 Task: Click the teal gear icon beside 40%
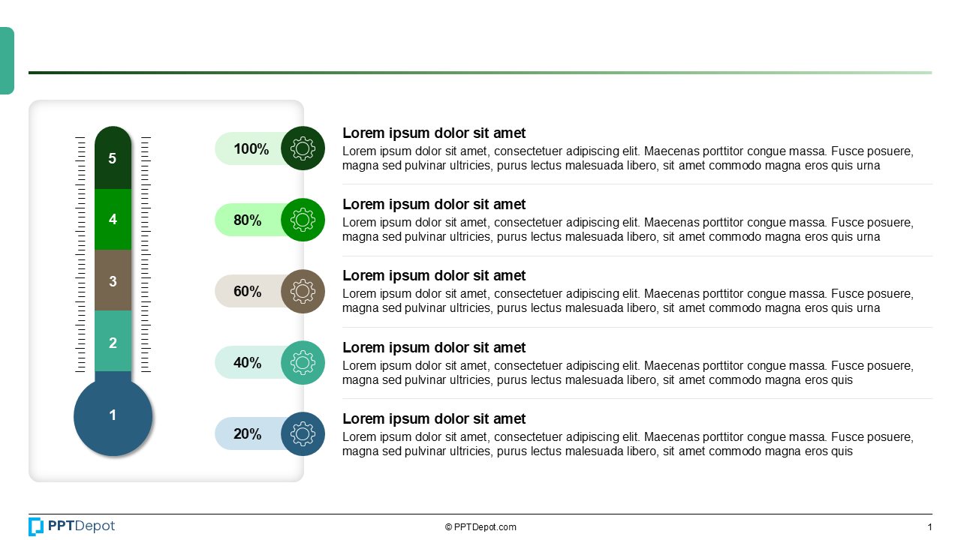tap(303, 363)
